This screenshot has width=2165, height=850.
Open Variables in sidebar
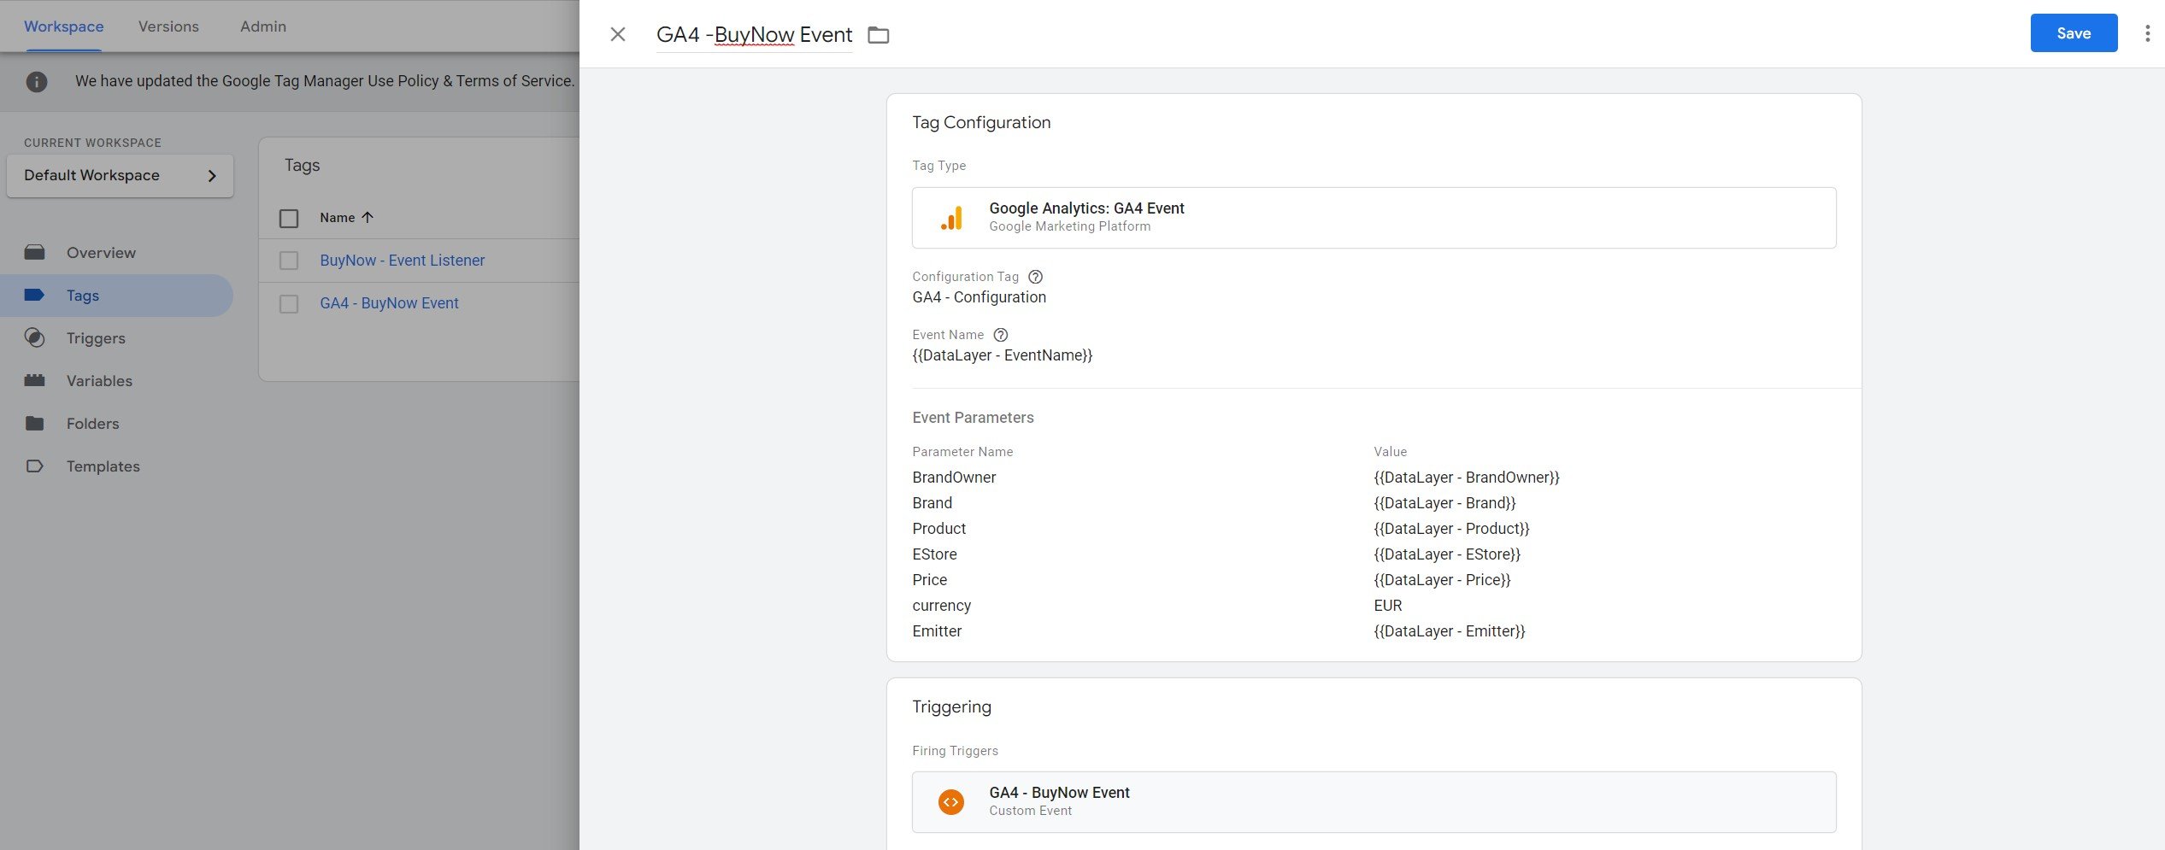[99, 381]
